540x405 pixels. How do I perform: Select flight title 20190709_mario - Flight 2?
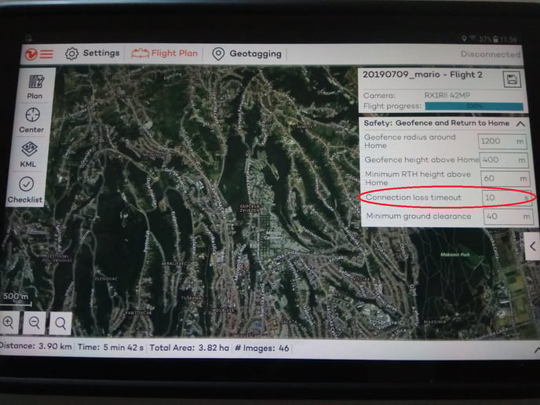tap(422, 75)
